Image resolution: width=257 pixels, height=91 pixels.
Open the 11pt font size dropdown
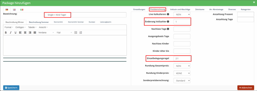64,33
